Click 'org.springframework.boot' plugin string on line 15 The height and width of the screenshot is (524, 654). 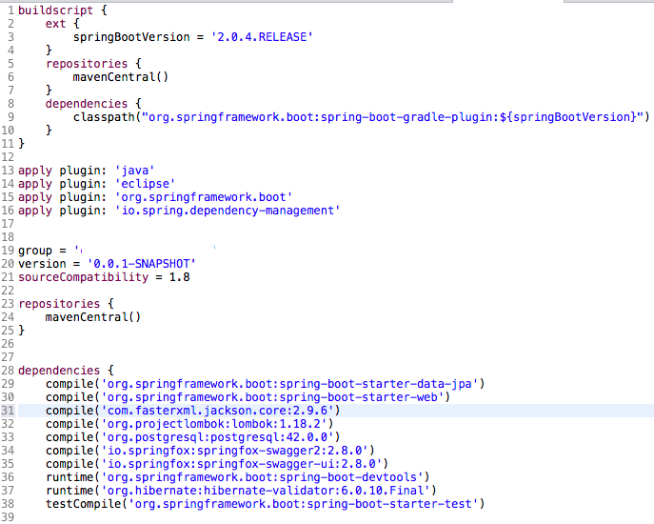click(203, 197)
